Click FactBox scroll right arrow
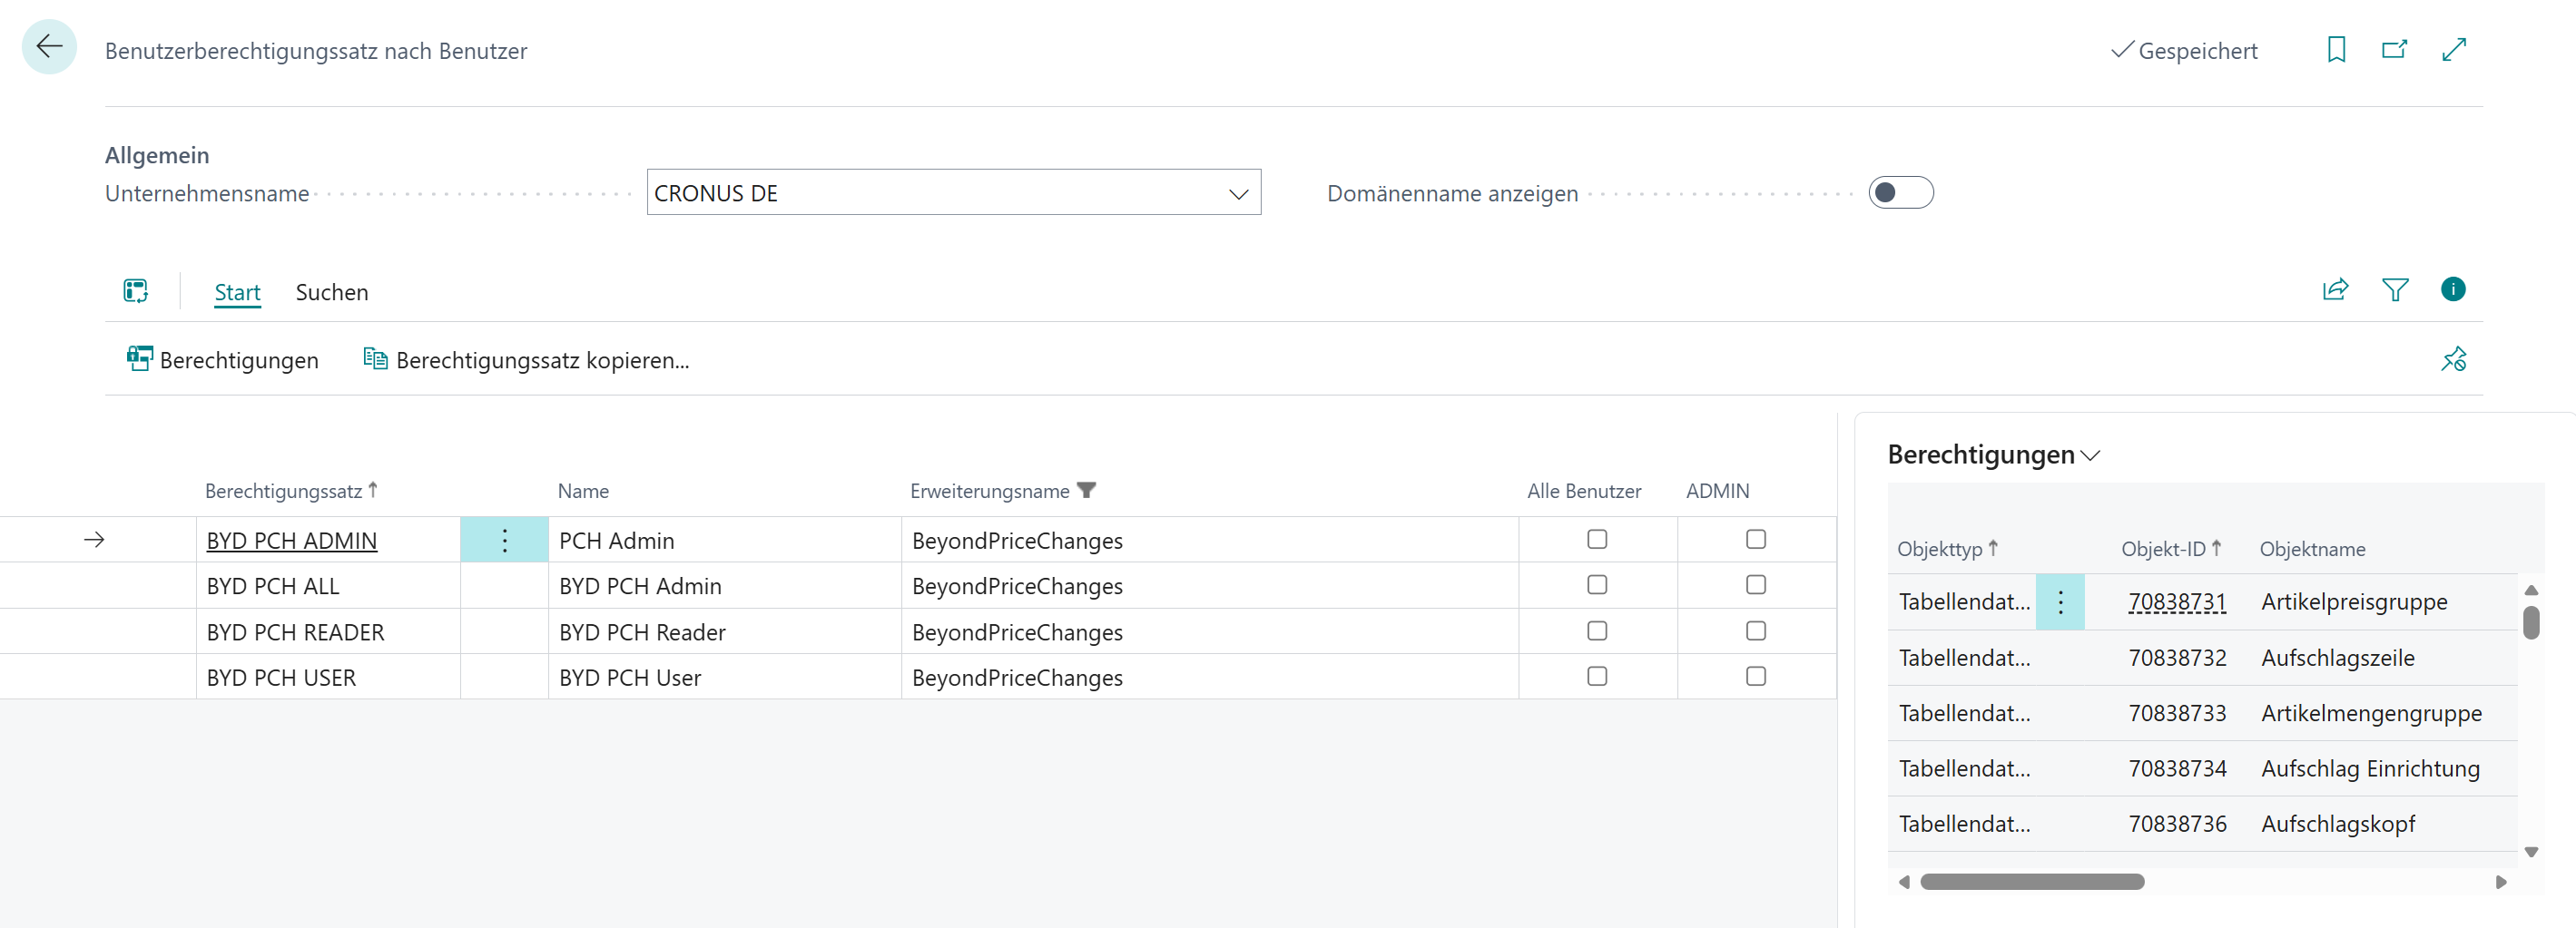Image resolution: width=2576 pixels, height=928 pixels. pyautogui.click(x=2501, y=882)
